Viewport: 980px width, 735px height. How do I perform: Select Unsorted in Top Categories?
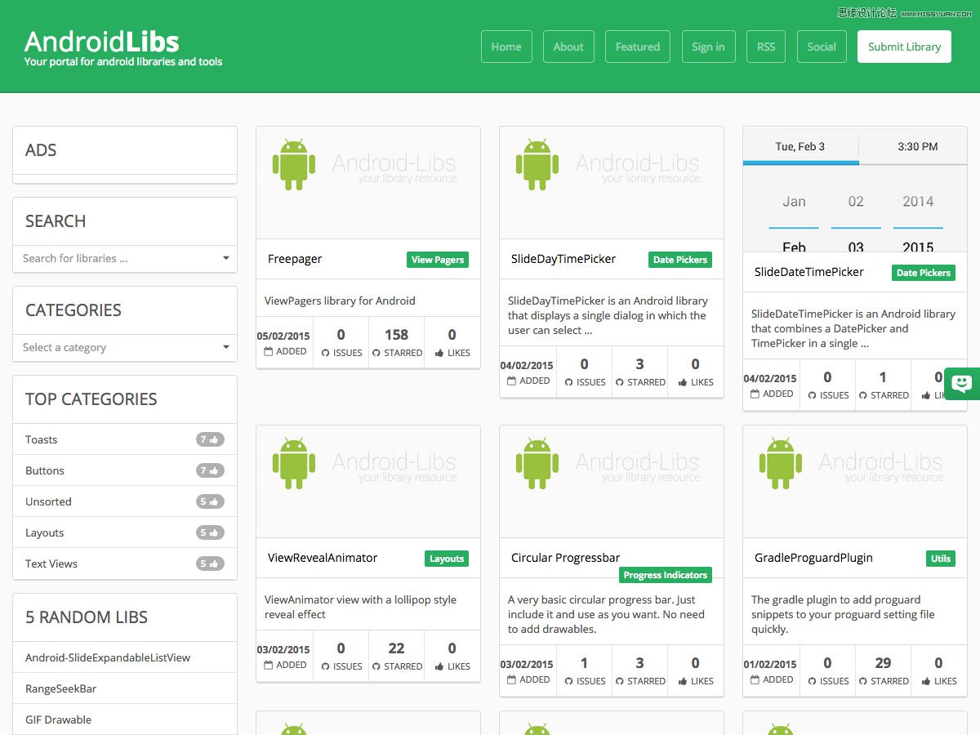click(125, 501)
